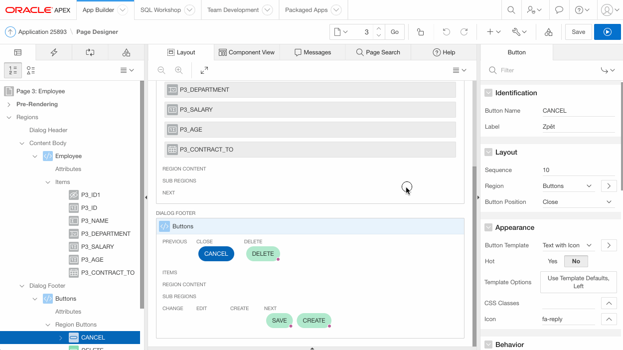
Task: Click the page lock icon in toolbar
Action: (420, 32)
